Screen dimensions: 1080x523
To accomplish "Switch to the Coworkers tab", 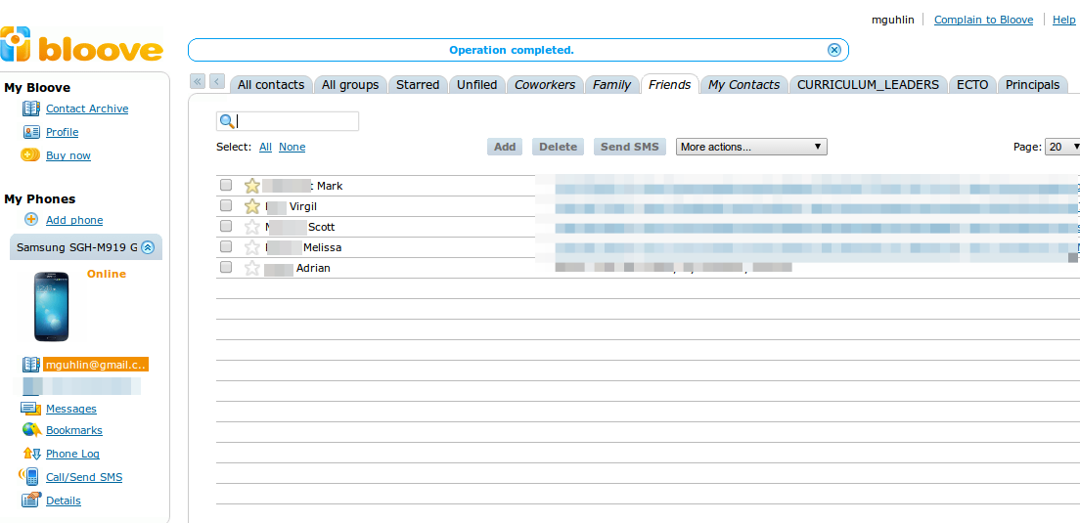I will [x=545, y=85].
